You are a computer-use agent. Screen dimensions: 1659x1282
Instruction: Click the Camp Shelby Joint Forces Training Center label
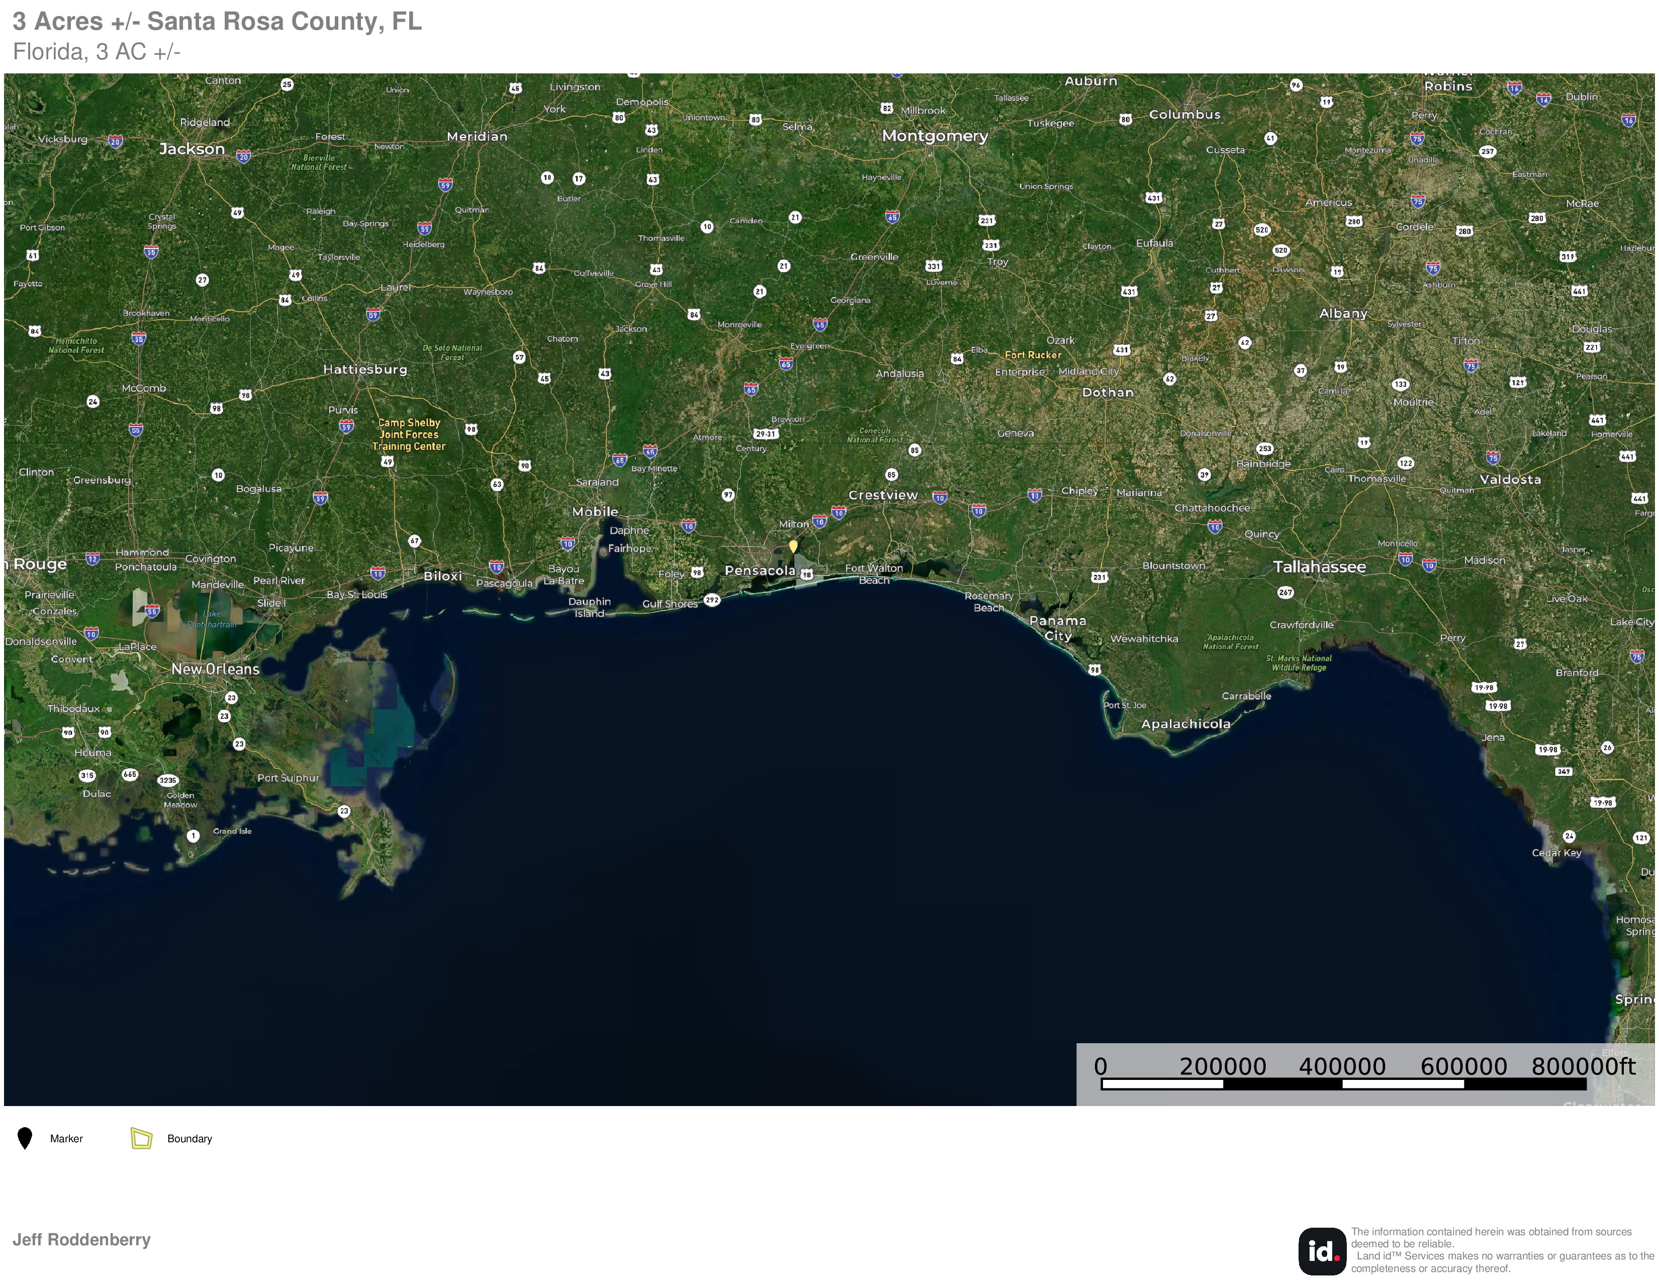[409, 434]
